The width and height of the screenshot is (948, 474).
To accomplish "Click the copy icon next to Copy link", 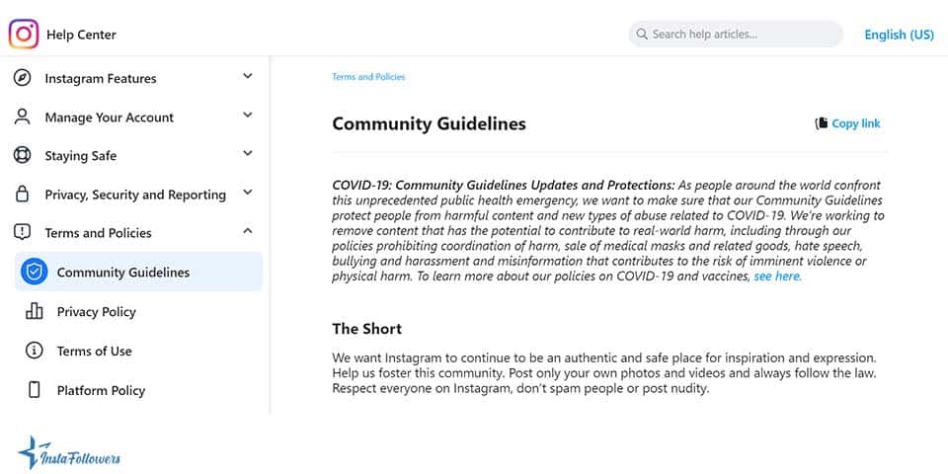I will coord(821,123).
